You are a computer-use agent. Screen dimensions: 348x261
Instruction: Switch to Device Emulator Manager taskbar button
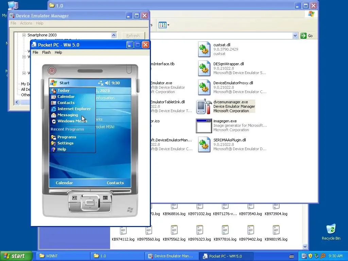[x=172, y=256]
